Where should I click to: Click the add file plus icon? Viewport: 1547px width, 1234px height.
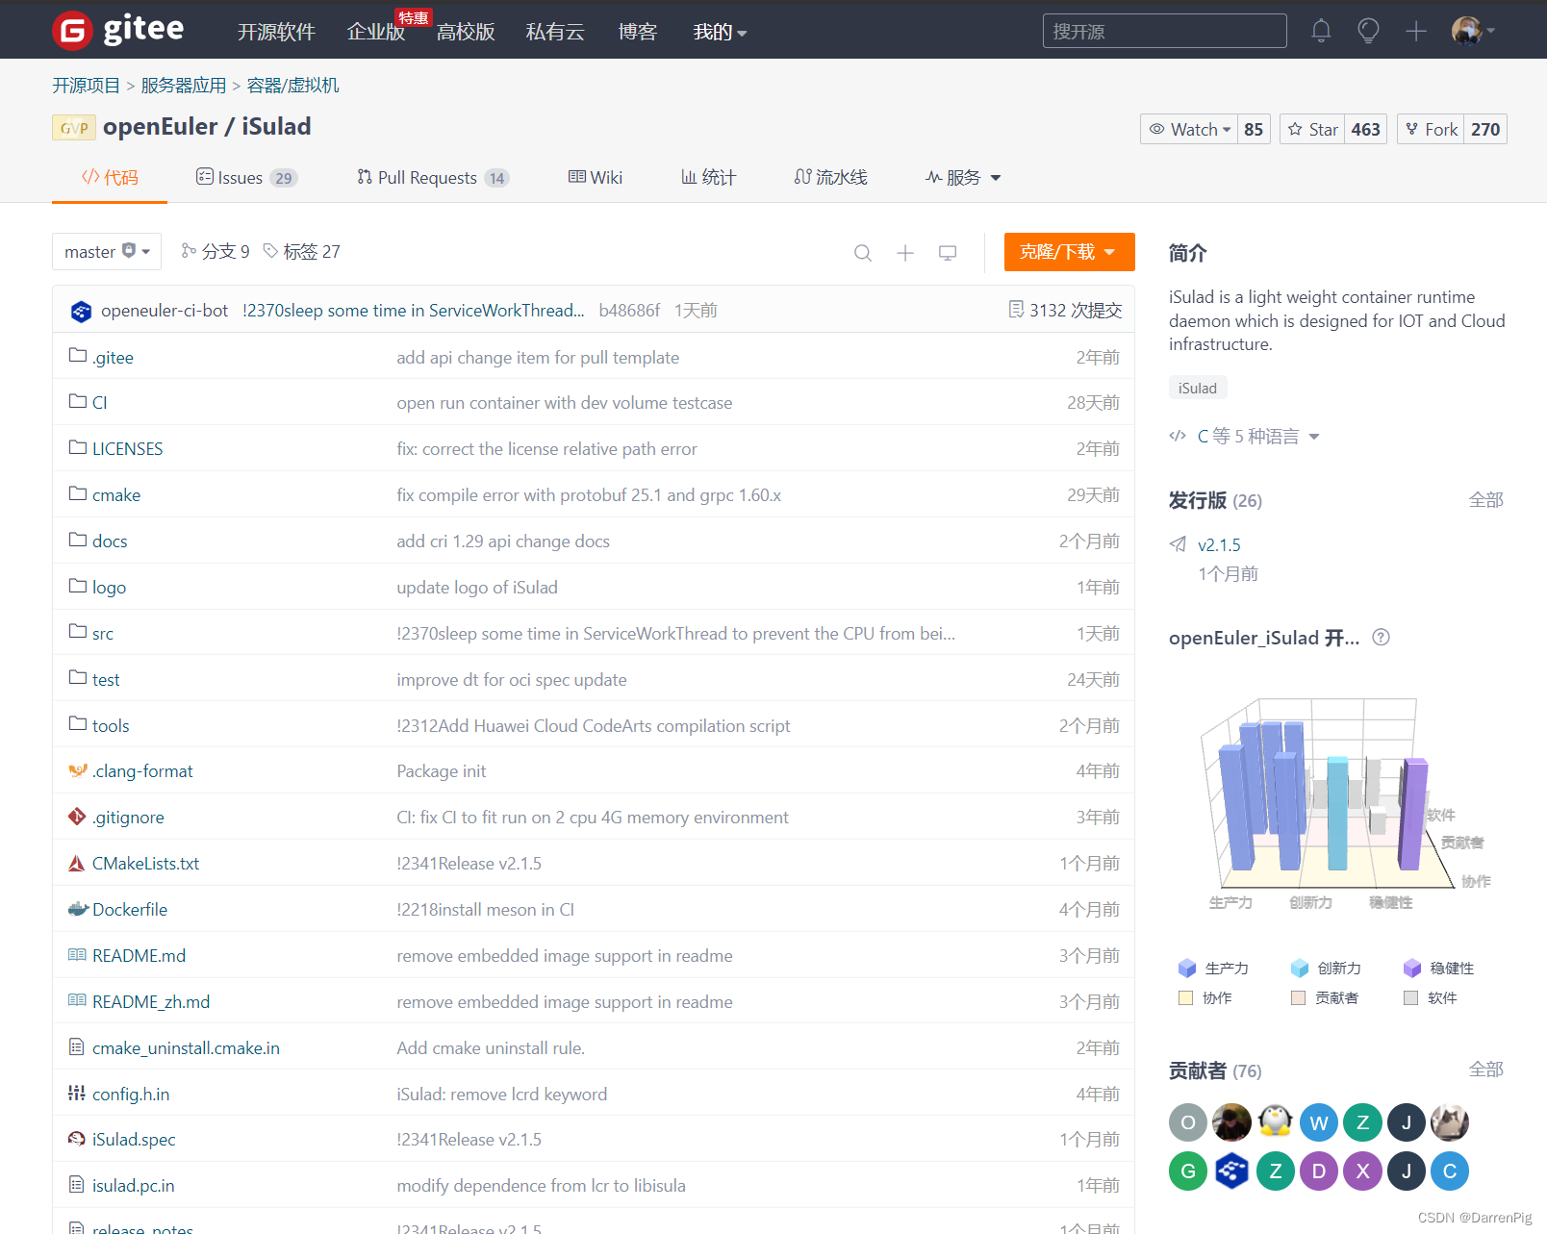tap(905, 253)
